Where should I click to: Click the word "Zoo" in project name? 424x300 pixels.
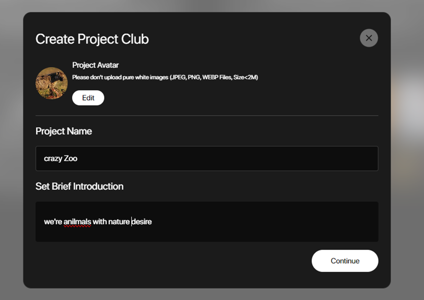71,158
